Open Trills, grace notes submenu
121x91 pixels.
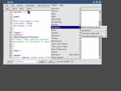pyautogui.click(x=66, y=47)
